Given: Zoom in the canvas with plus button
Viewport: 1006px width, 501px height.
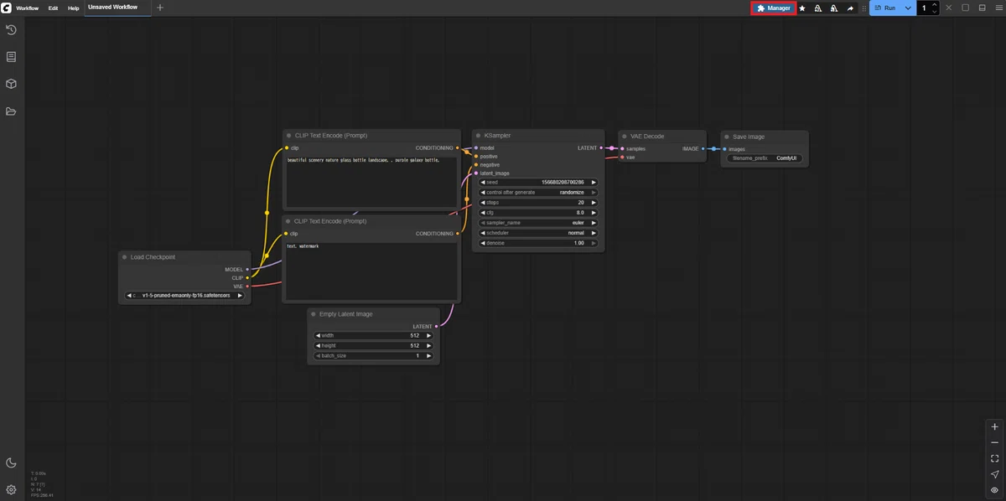Looking at the screenshot, I should [994, 426].
